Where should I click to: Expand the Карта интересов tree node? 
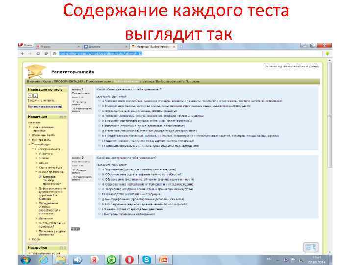point(36,167)
